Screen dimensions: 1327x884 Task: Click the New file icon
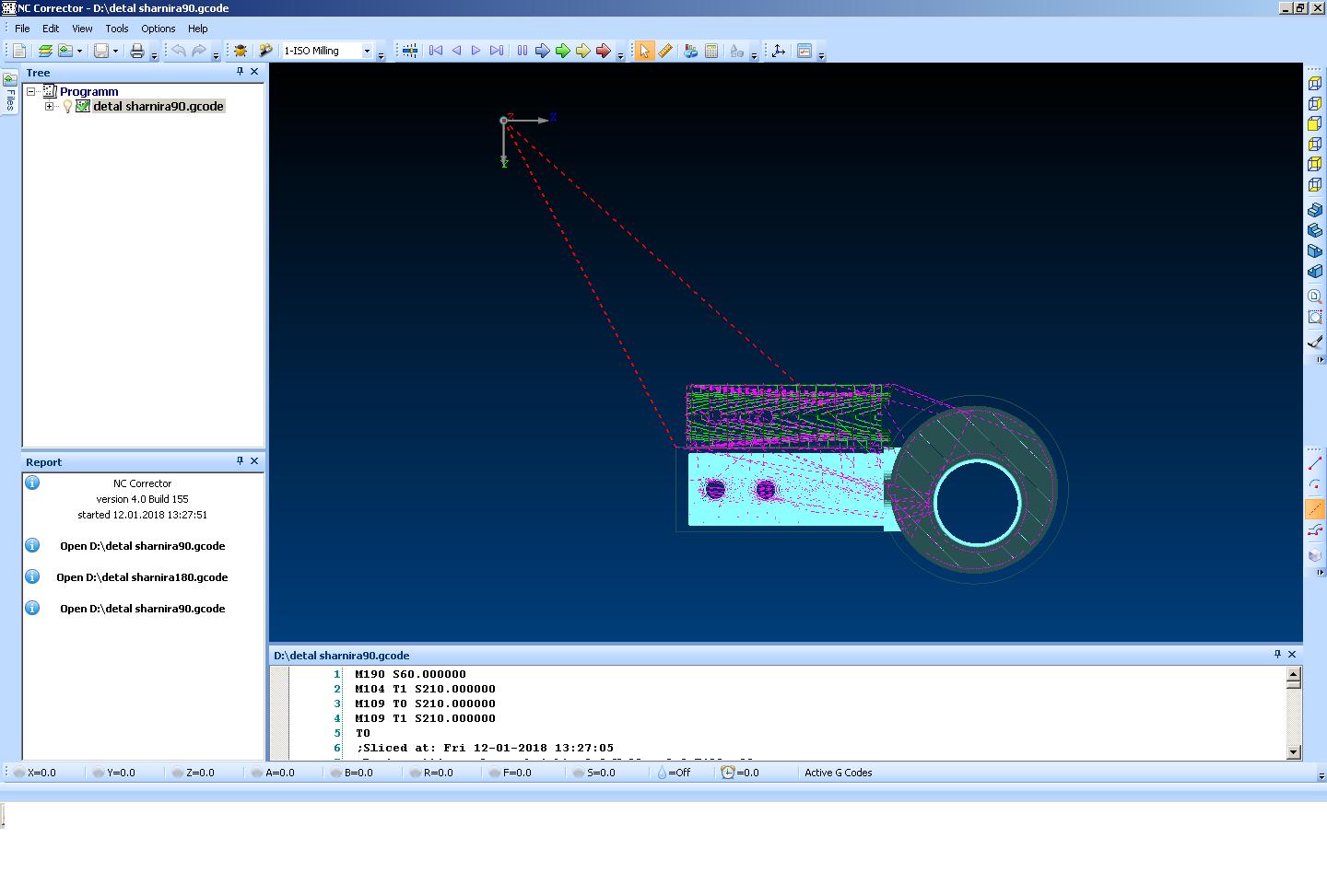(18, 52)
